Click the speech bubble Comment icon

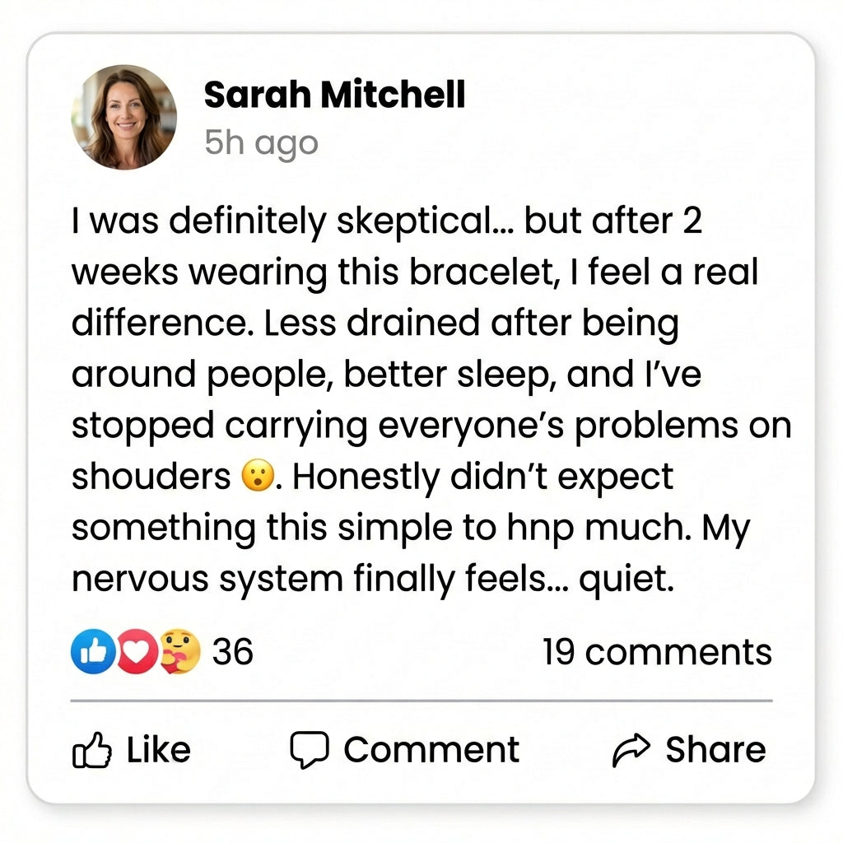click(x=310, y=750)
